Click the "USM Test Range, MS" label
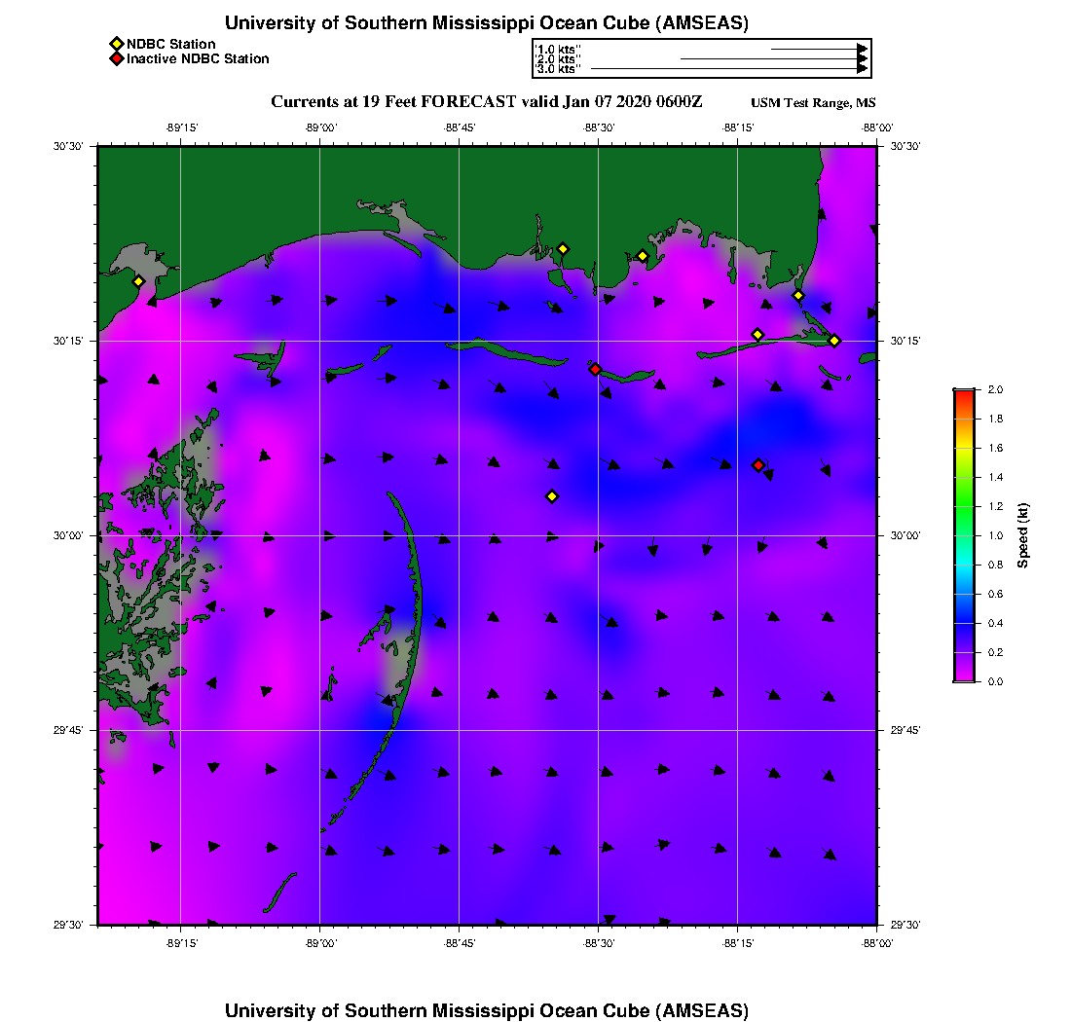1071x1022 pixels. 813,103
